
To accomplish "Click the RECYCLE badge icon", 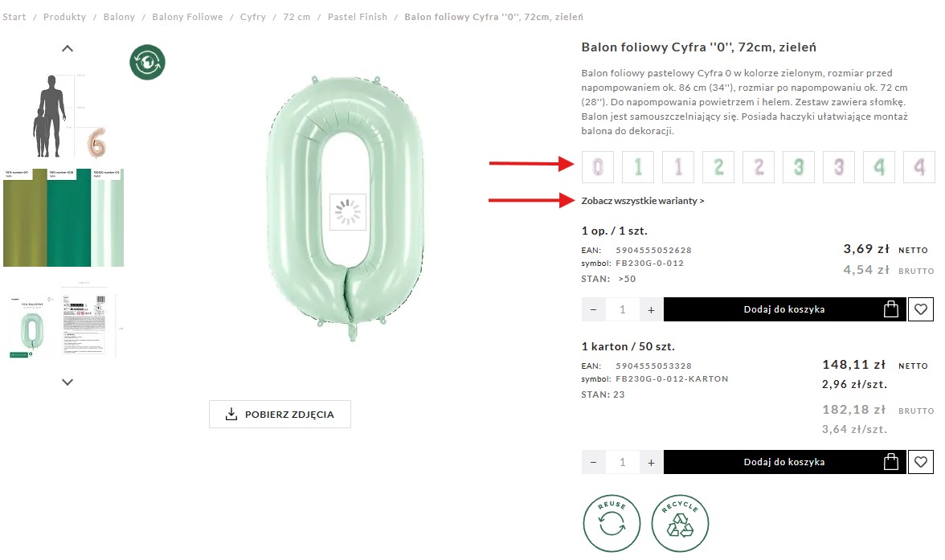I will [x=680, y=522].
